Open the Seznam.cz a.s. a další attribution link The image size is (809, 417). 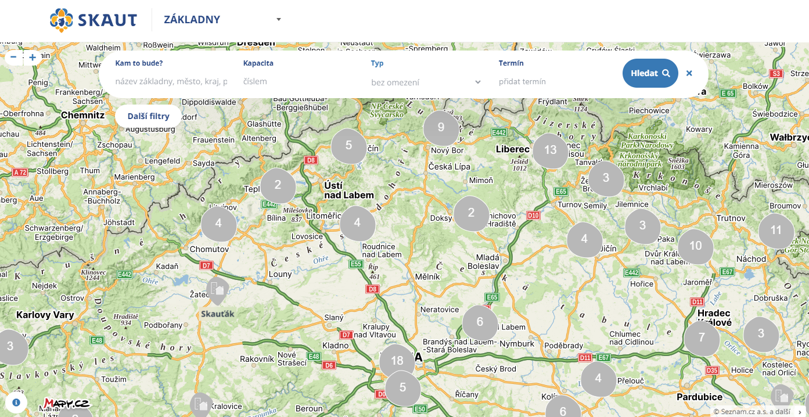[x=752, y=412]
